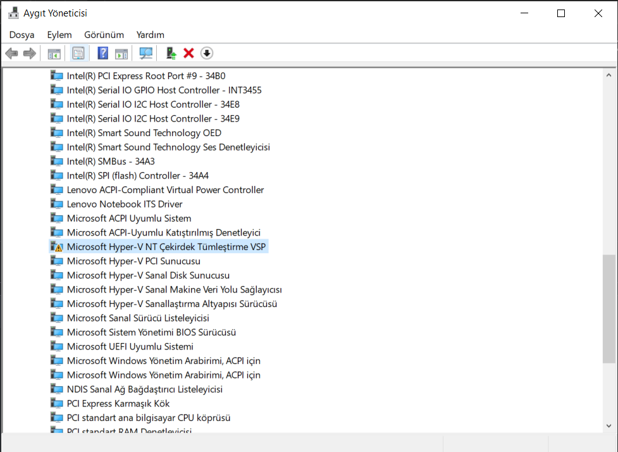Scan for hardware changes with the monitor magnifier icon
The height and width of the screenshot is (452, 618).
tap(146, 53)
